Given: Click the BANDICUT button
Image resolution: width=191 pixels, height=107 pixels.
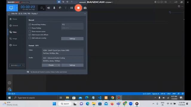Looking at the screenshot, I should (x=17, y=65).
